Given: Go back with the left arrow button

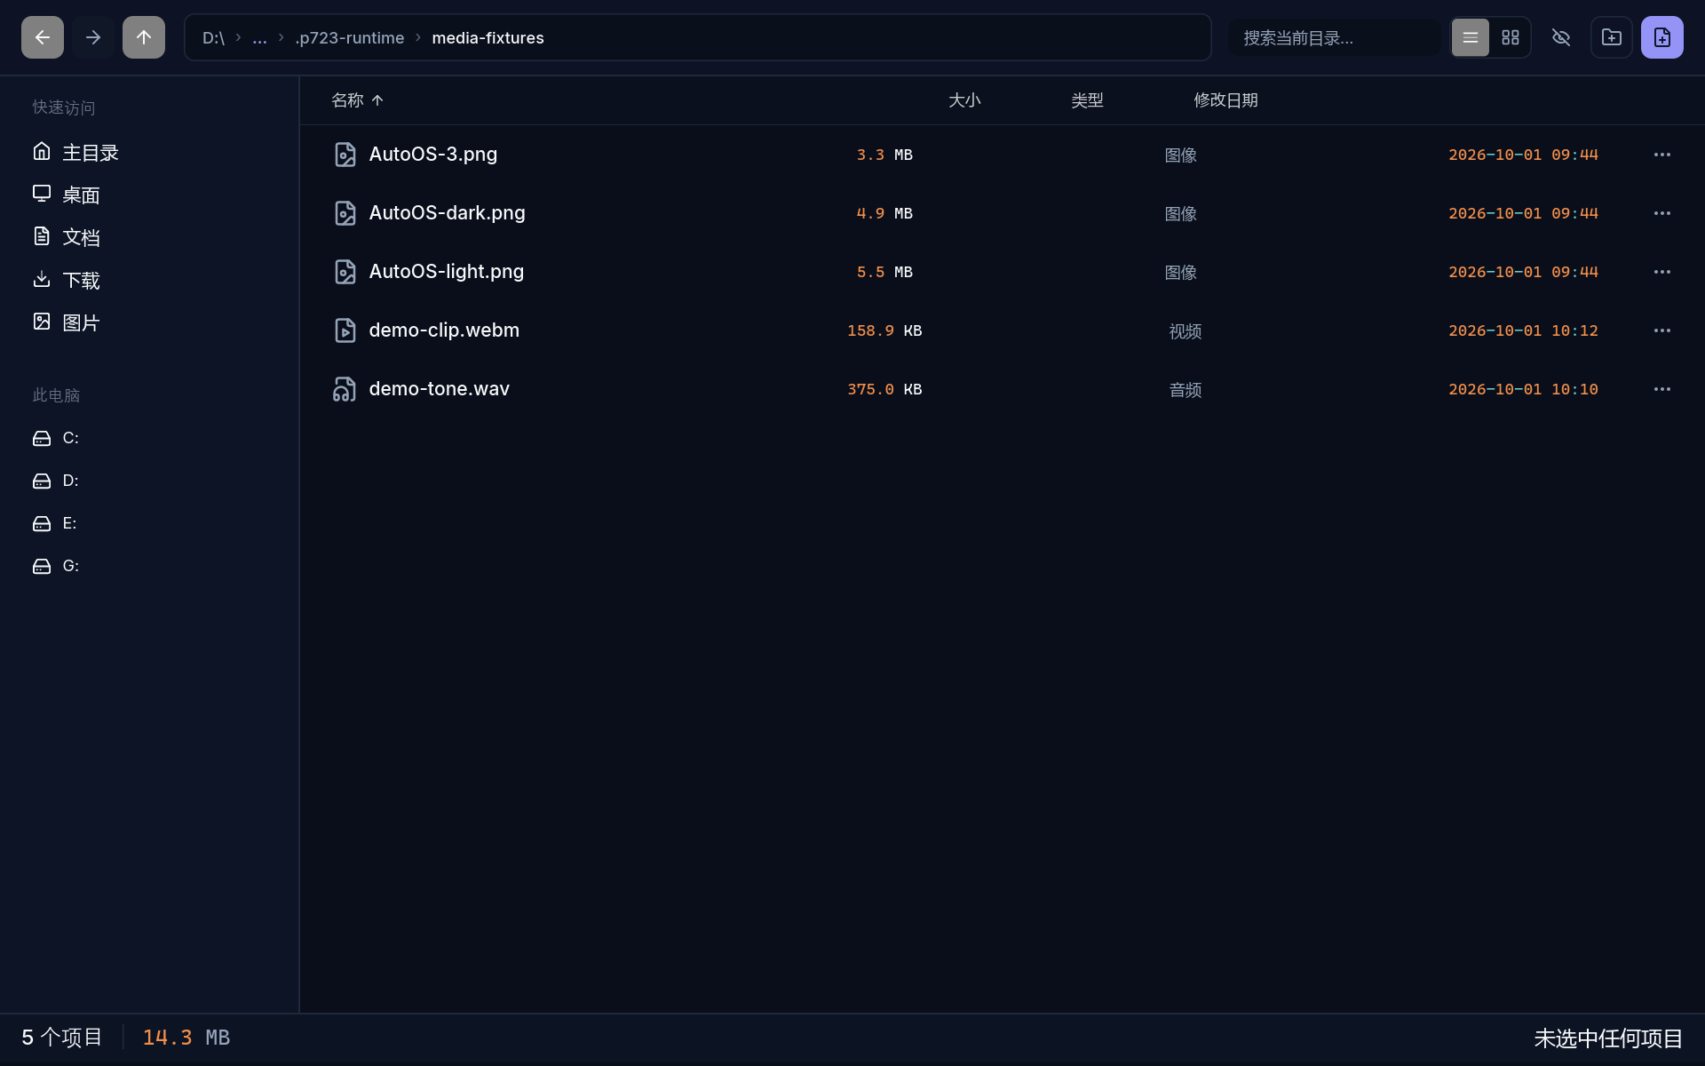Looking at the screenshot, I should (x=43, y=37).
